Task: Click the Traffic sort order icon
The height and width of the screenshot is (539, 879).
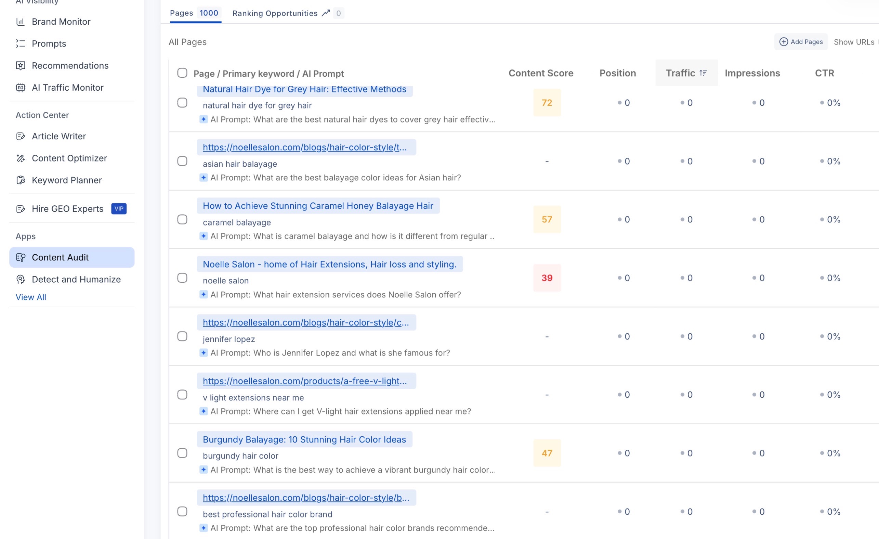Action: [703, 73]
